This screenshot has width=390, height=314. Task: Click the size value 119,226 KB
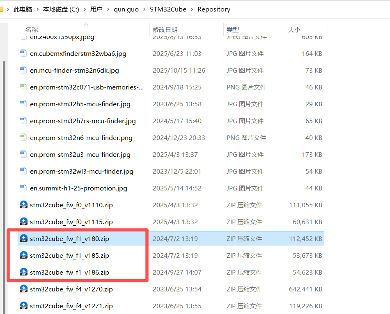click(x=305, y=306)
